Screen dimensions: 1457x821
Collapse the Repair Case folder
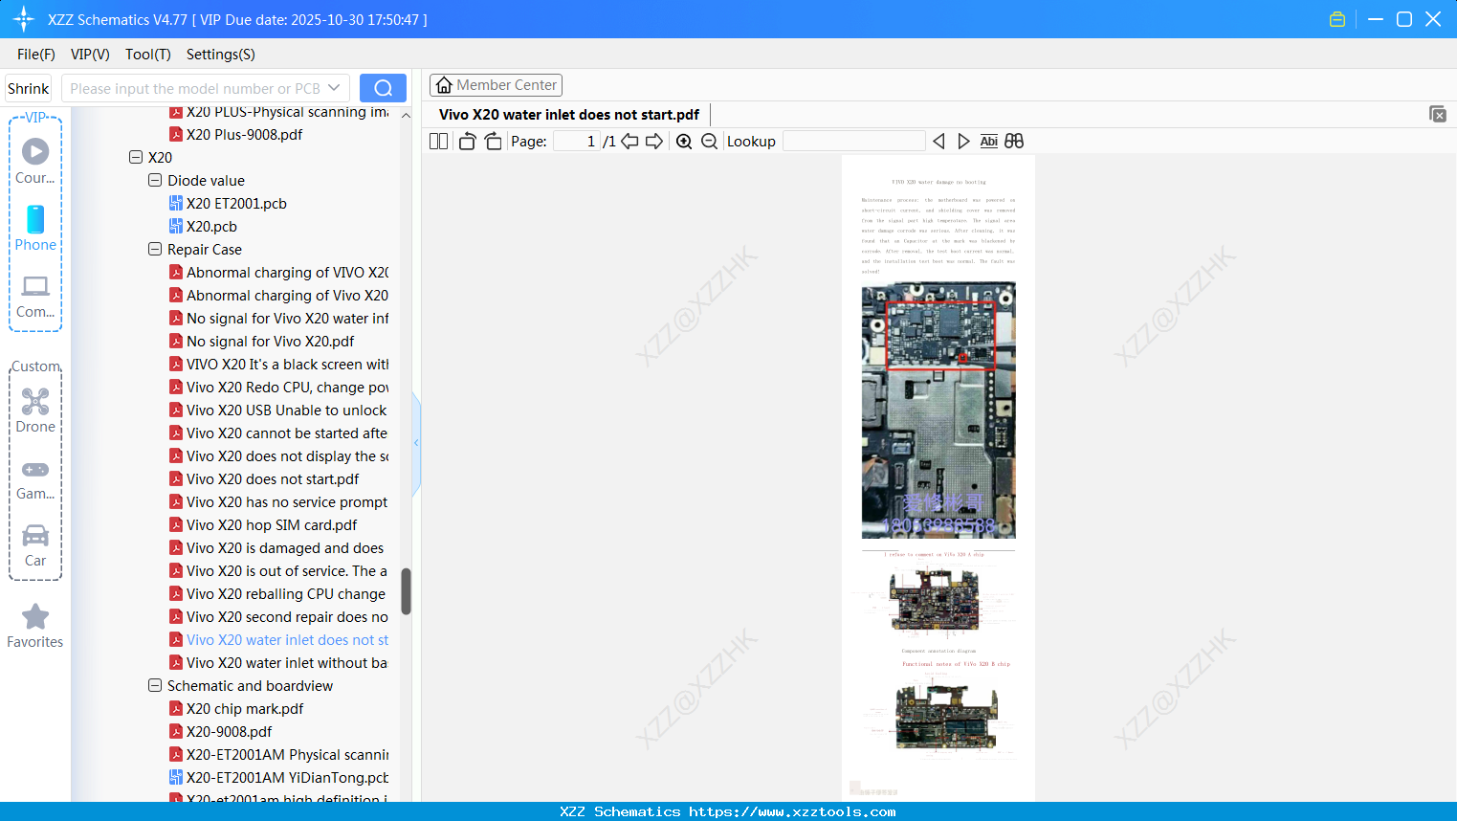point(155,249)
